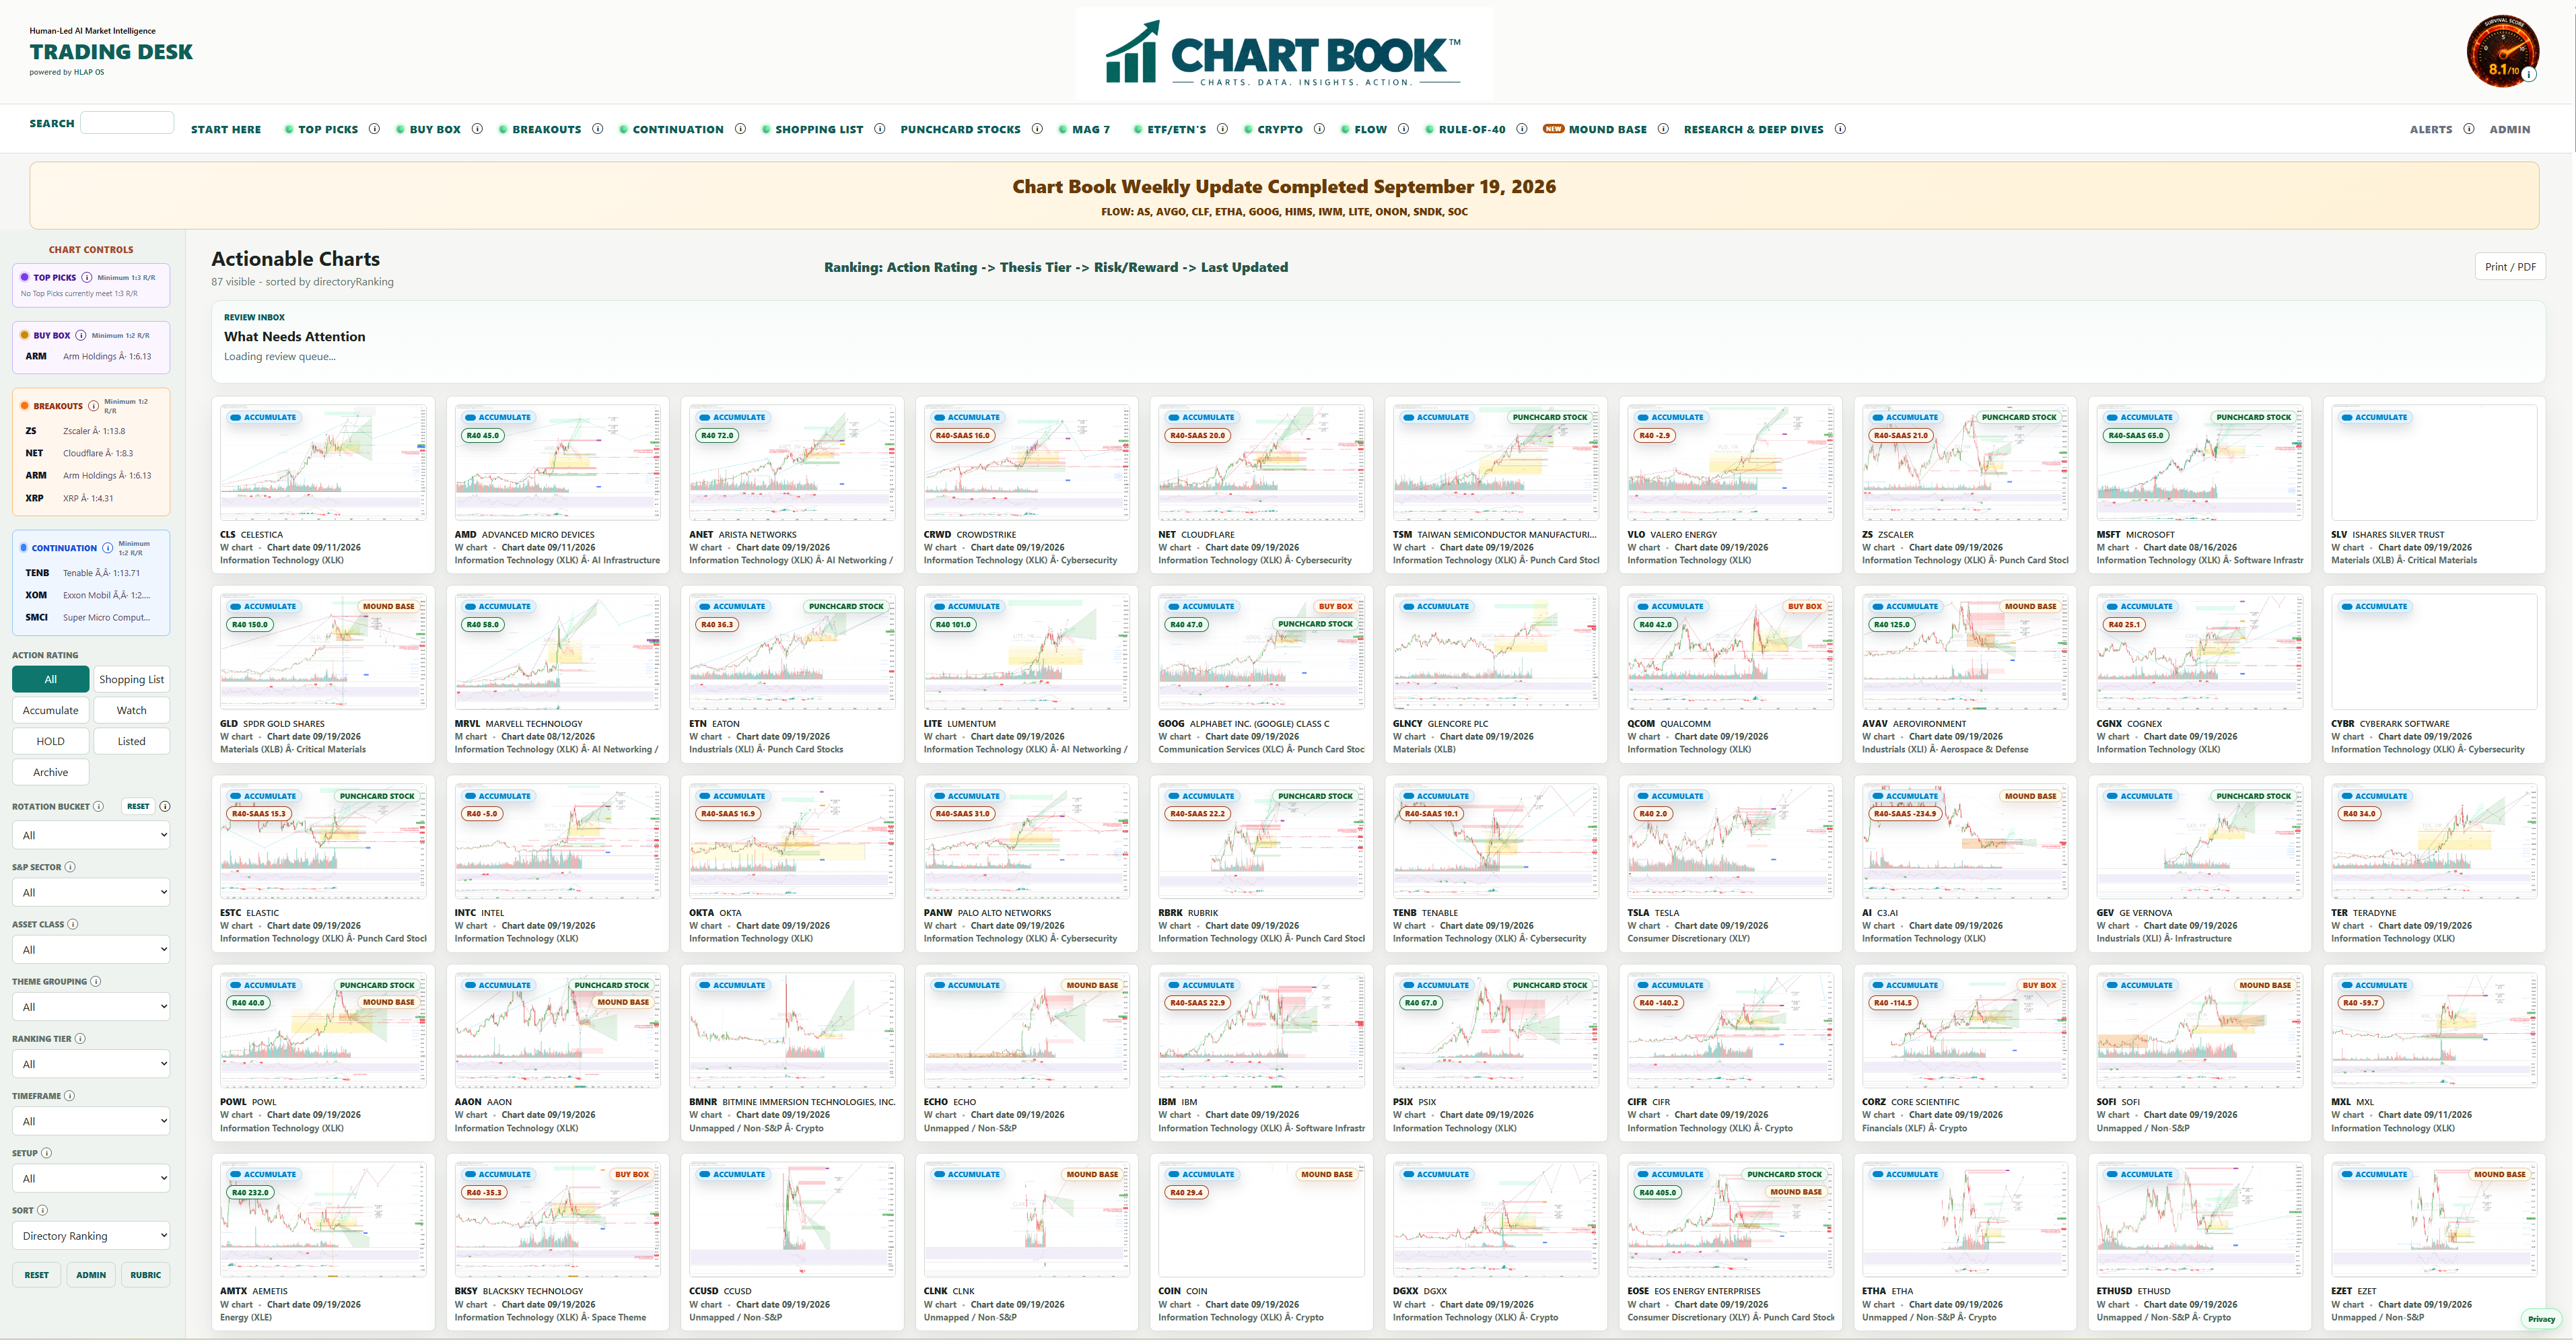The height and width of the screenshot is (1340, 2576).
Task: Click info icon beside THEME GROUPING label
Action: pos(96,982)
